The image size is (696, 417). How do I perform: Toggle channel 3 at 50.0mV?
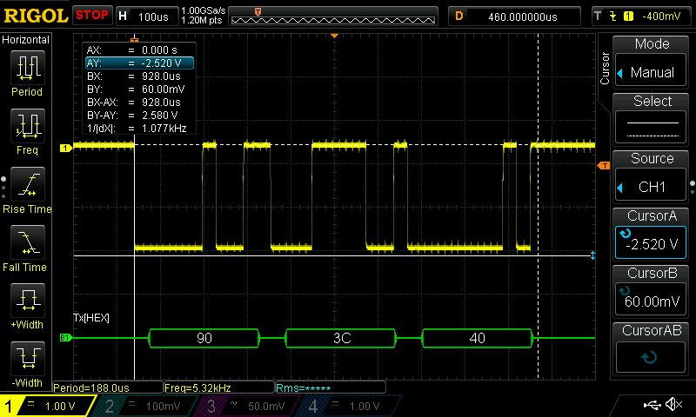point(249,406)
